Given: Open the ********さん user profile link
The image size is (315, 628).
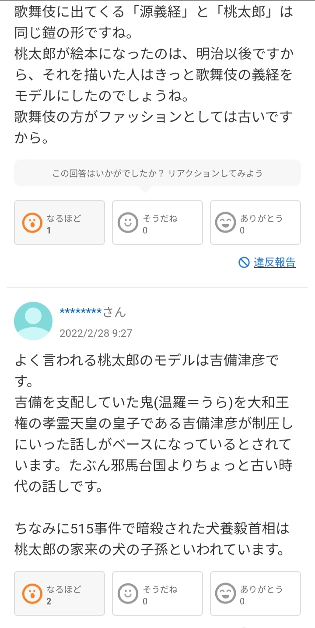Looking at the screenshot, I should 92,312.
